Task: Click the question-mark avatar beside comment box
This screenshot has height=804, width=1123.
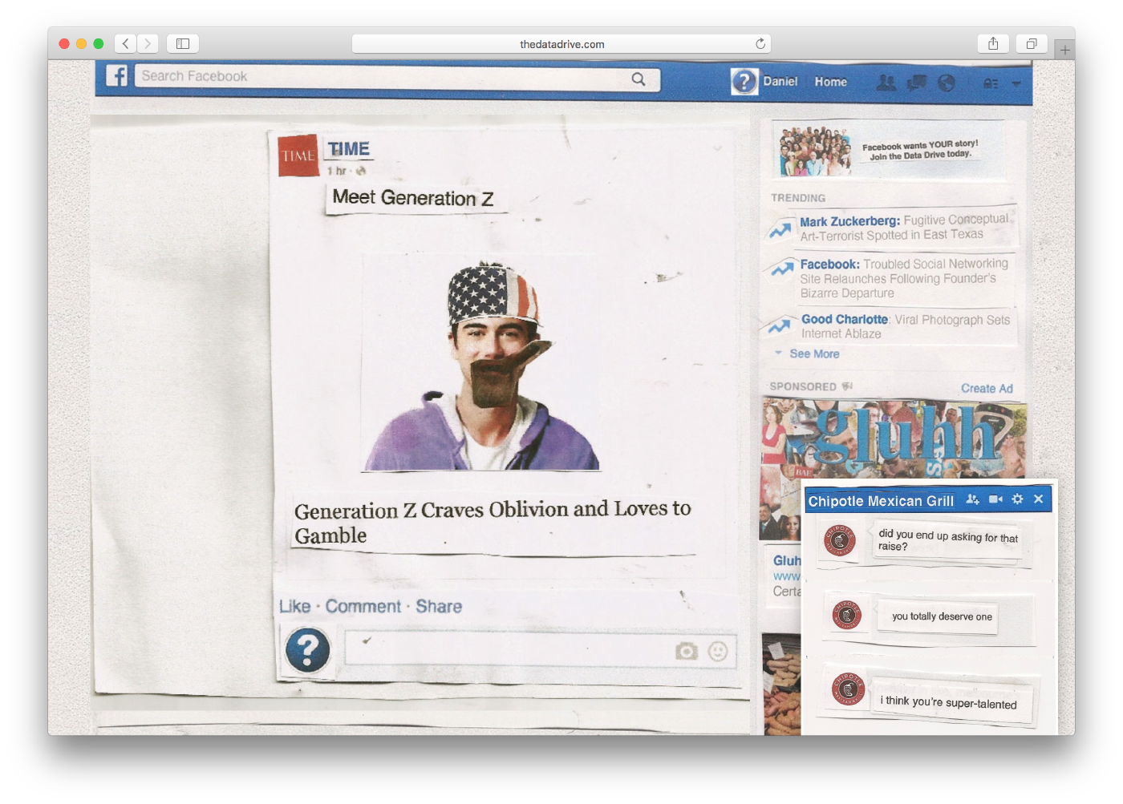Action: 307,649
